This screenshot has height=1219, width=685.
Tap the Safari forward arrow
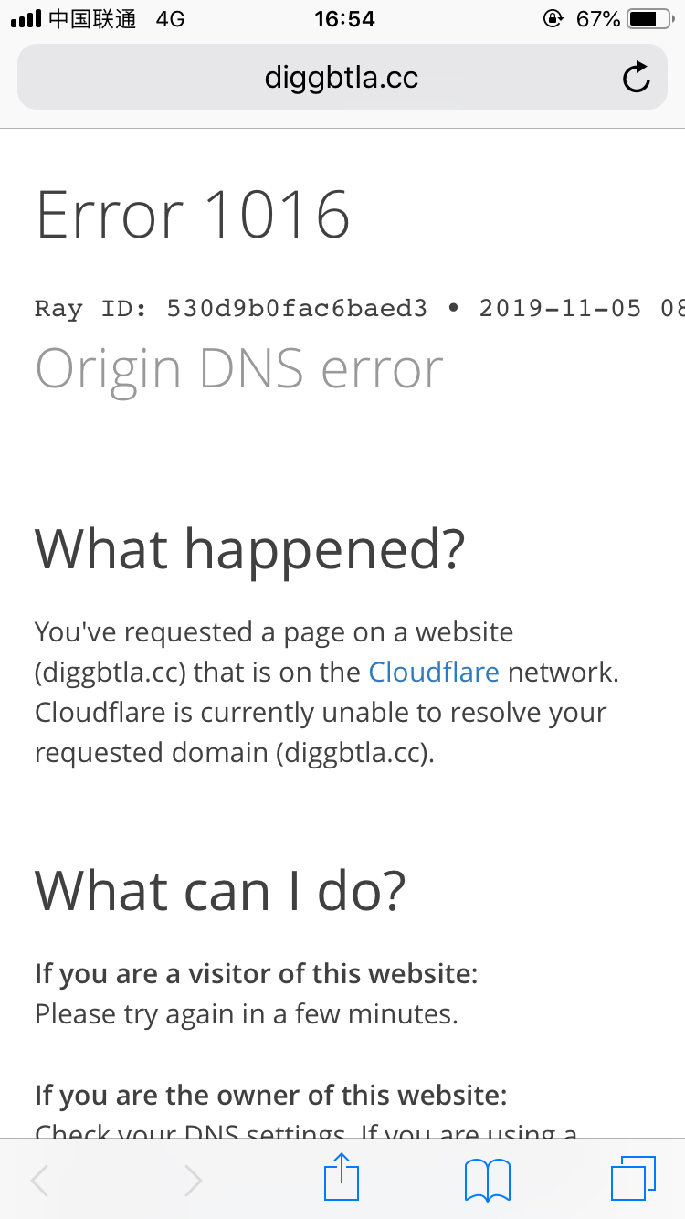click(193, 1180)
